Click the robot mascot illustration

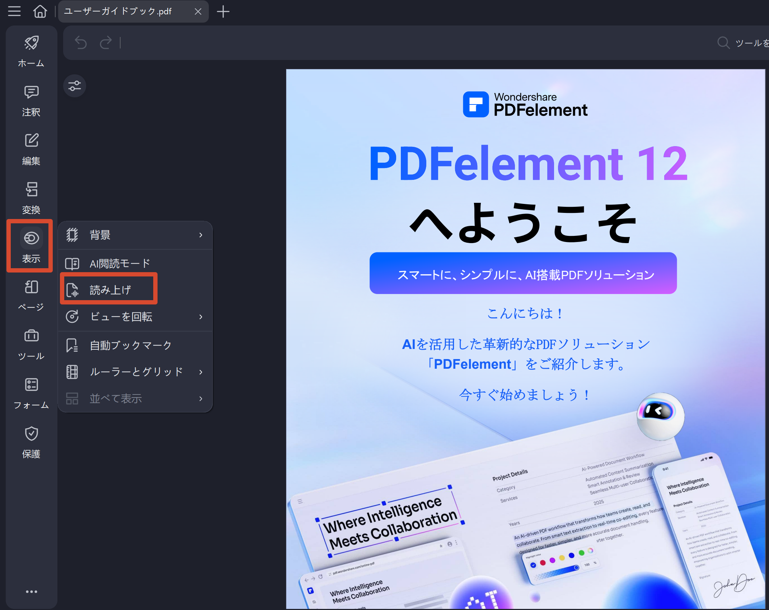660,416
